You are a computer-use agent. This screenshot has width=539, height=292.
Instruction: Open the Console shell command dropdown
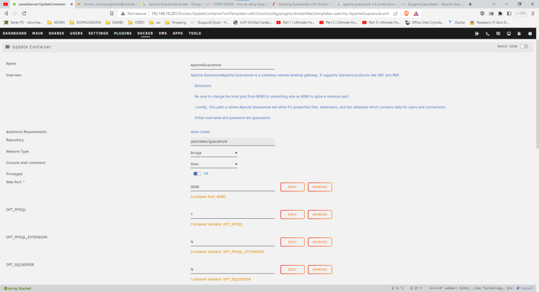pyautogui.click(x=214, y=164)
